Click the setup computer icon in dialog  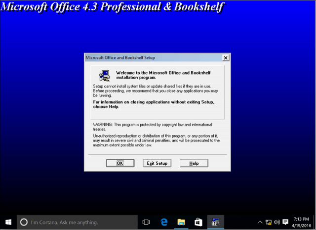click(x=104, y=76)
